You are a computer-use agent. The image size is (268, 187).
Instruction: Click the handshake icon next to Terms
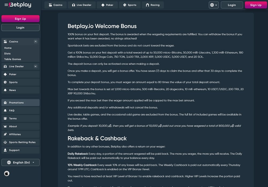pos(5,119)
